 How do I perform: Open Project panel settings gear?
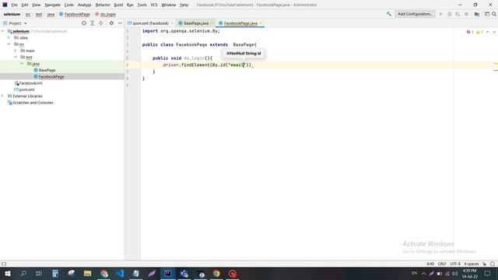tap(111, 23)
